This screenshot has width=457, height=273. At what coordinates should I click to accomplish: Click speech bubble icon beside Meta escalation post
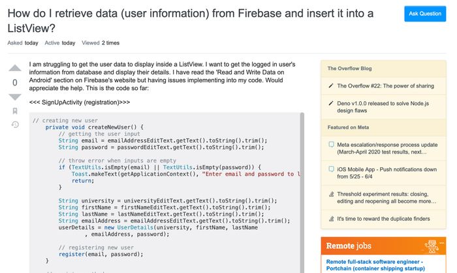(x=331, y=144)
